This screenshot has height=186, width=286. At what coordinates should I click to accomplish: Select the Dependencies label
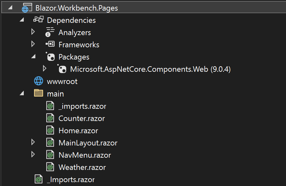[x=71, y=20]
